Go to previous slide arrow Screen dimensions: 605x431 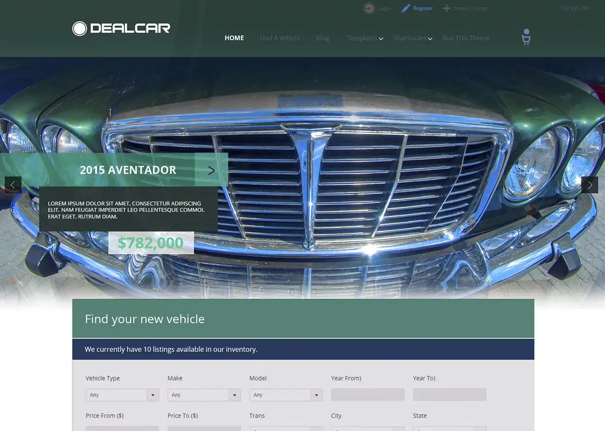(x=13, y=185)
